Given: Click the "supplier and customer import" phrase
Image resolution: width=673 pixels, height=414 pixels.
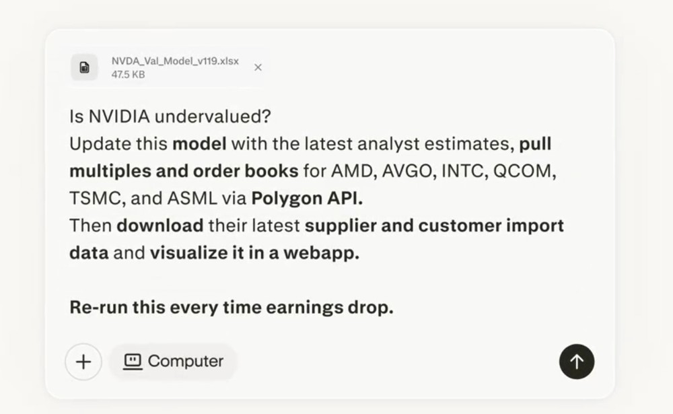Looking at the screenshot, I should 434,226.
